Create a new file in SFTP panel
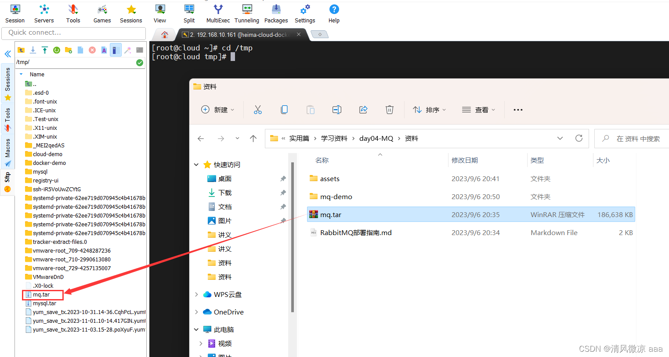The height and width of the screenshot is (357, 669). coord(80,50)
